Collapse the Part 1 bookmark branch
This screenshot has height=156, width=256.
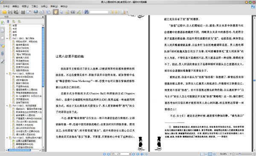pyautogui.click(x=7, y=38)
